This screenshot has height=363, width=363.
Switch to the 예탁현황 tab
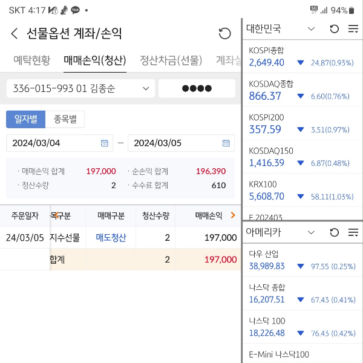pos(32,60)
